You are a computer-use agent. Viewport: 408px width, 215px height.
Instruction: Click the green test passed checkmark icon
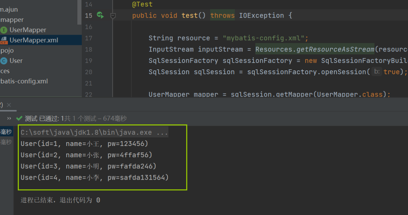click(x=19, y=118)
